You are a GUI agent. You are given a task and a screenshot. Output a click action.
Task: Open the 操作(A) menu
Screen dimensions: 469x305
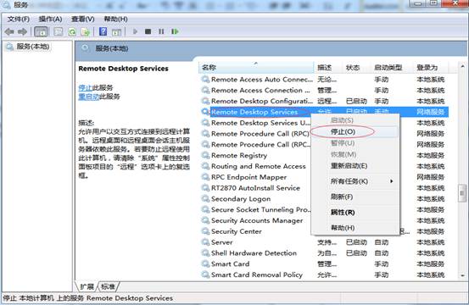[51, 19]
